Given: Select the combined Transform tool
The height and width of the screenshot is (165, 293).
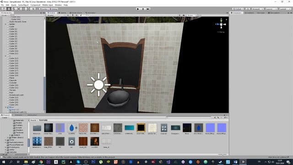Looking at the screenshot, I should coord(28,9).
